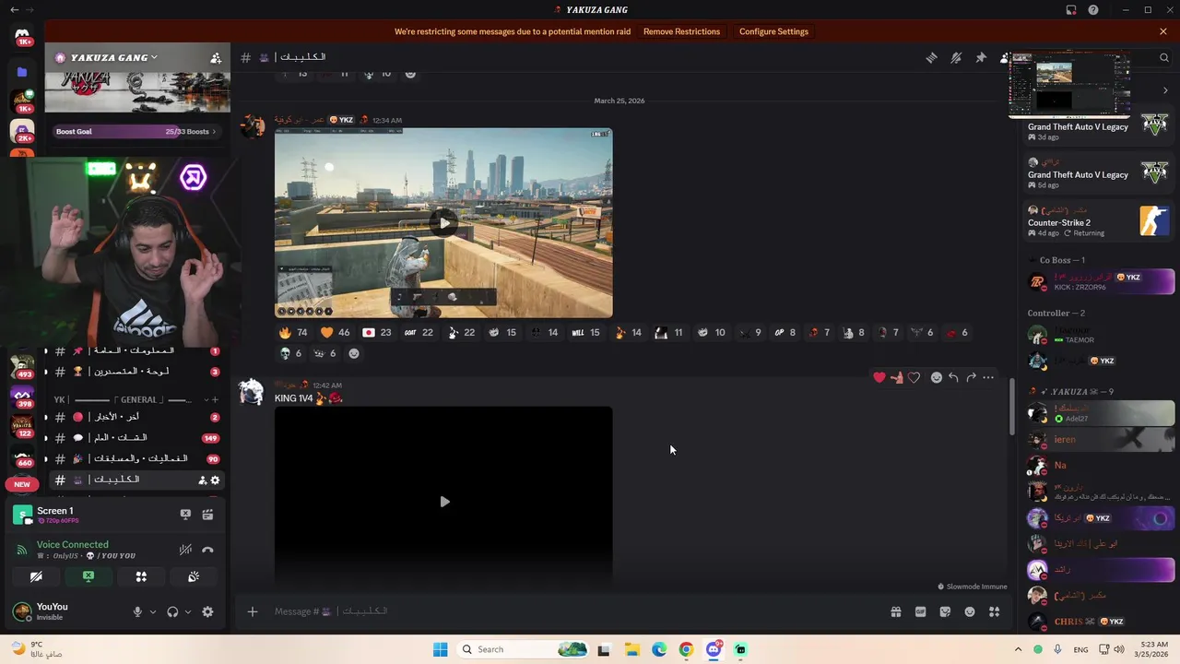Expand the YAKUZA GANG server menu
Viewport: 1180px width, 664px height.
pos(107,57)
